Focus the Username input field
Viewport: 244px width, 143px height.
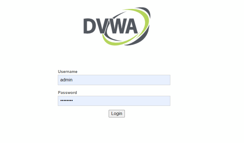coord(114,80)
